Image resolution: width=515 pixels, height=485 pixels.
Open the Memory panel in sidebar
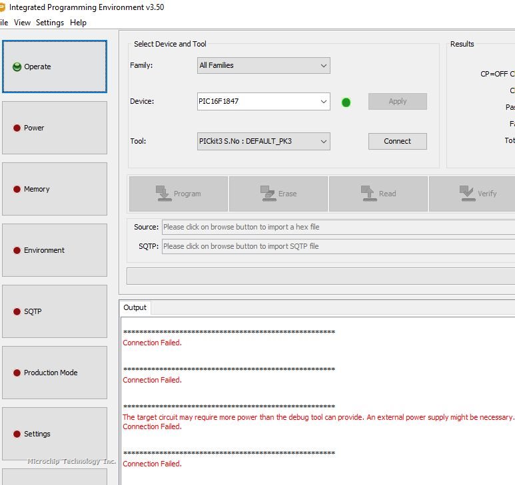coord(54,189)
